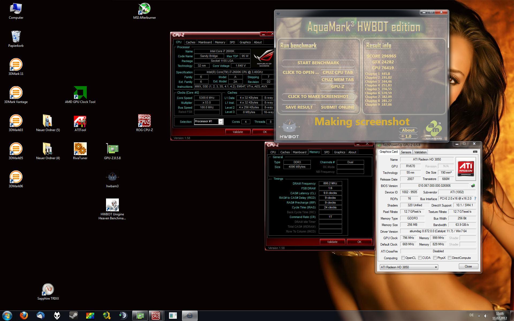514x321 pixels.
Task: Switch to Mainboard tab in CPU window
Action: (x=205, y=42)
